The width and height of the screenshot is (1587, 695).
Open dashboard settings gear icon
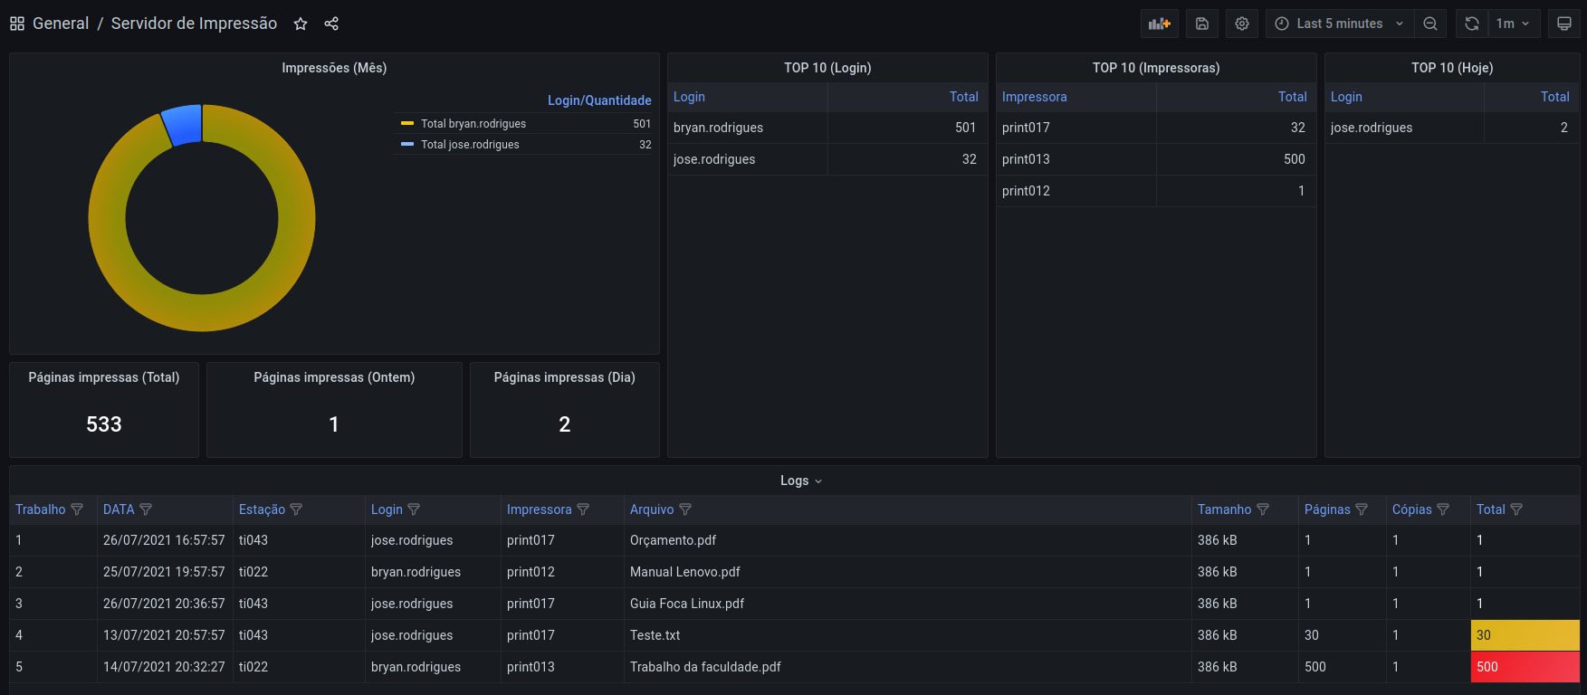pos(1242,24)
